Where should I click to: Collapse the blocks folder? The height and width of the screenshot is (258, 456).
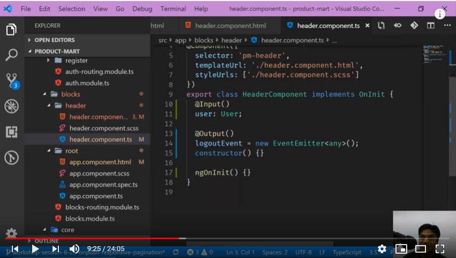(70, 94)
